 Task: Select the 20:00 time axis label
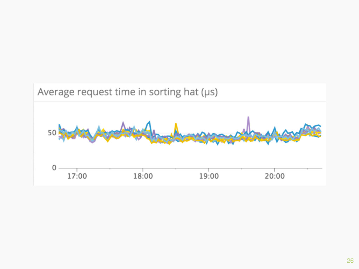(275, 176)
